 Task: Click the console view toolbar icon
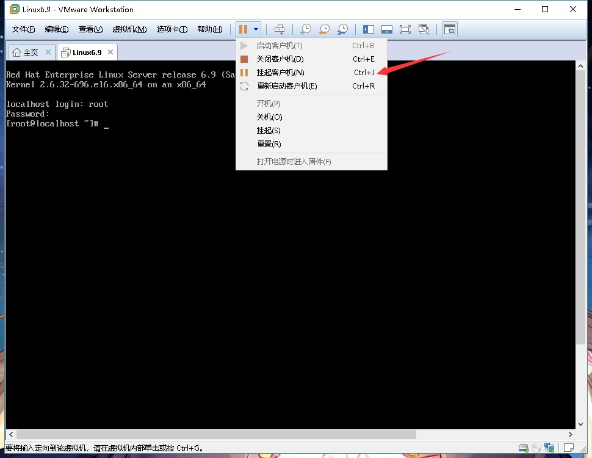tap(450, 29)
